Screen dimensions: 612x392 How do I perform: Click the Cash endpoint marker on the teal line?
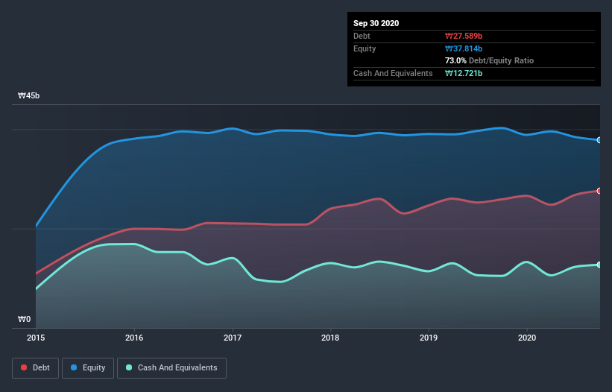pyautogui.click(x=599, y=265)
